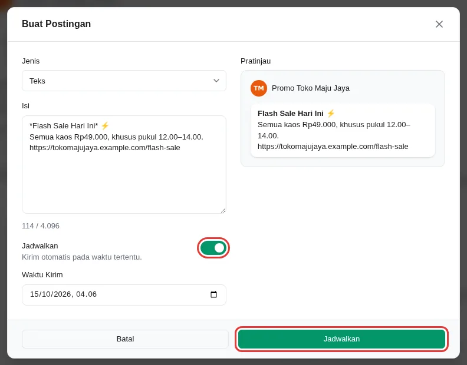467x365 pixels.
Task: Click the Flash Sale Hari Ini preview heading
Action: point(296,114)
